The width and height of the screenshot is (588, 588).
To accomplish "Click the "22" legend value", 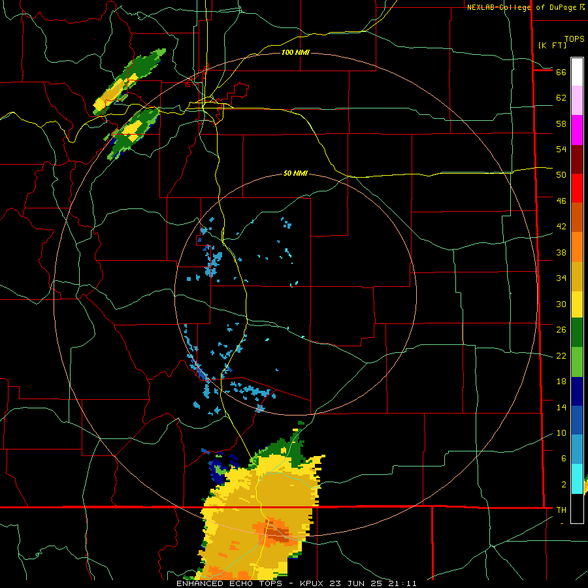I will pyautogui.click(x=561, y=355).
